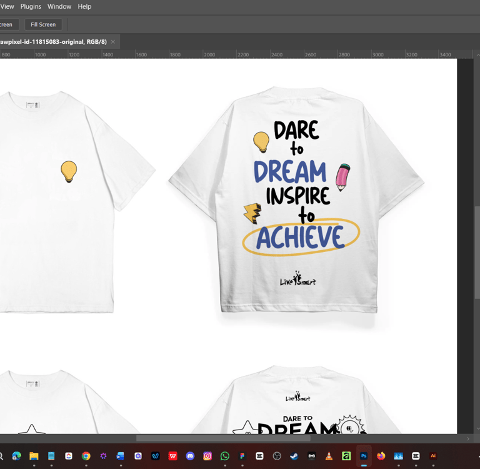Open Steam from the taskbar

point(294,456)
